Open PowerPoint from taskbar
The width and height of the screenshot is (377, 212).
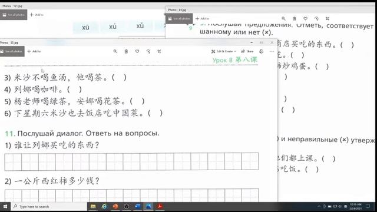pyautogui.click(x=115, y=206)
